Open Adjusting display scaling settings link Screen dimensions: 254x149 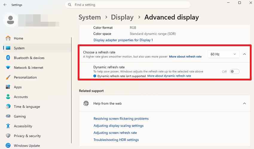pos(118,125)
